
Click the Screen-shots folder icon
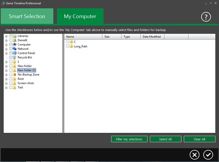click(15, 83)
